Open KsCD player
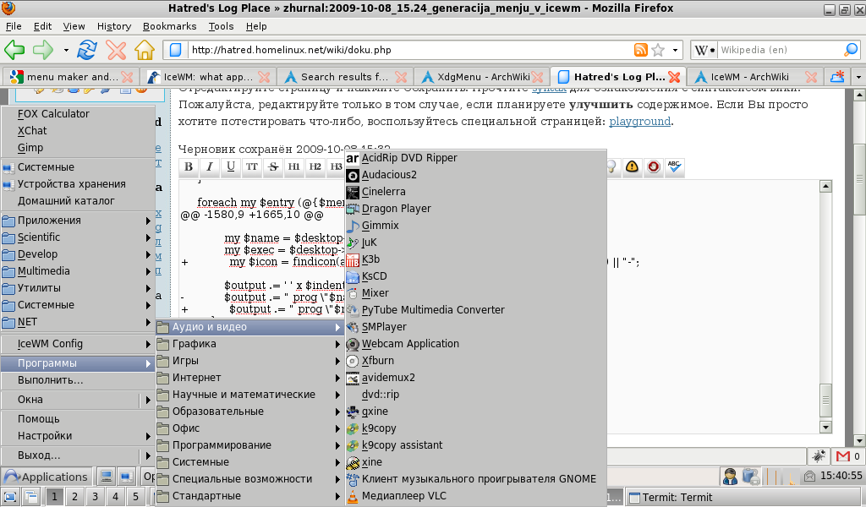Image resolution: width=866 pixels, height=507 pixels. point(475,276)
